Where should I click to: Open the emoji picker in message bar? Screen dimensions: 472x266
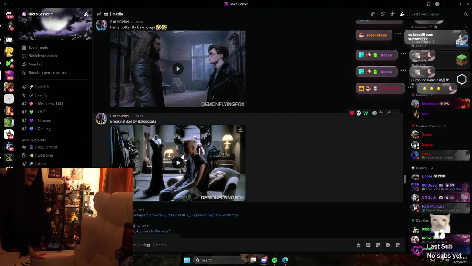tap(388, 245)
